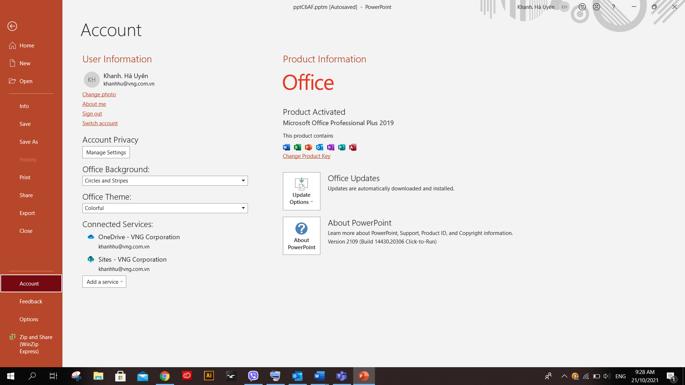685x385 pixels.
Task: Click the About PowerPoint button
Action: [x=301, y=236]
